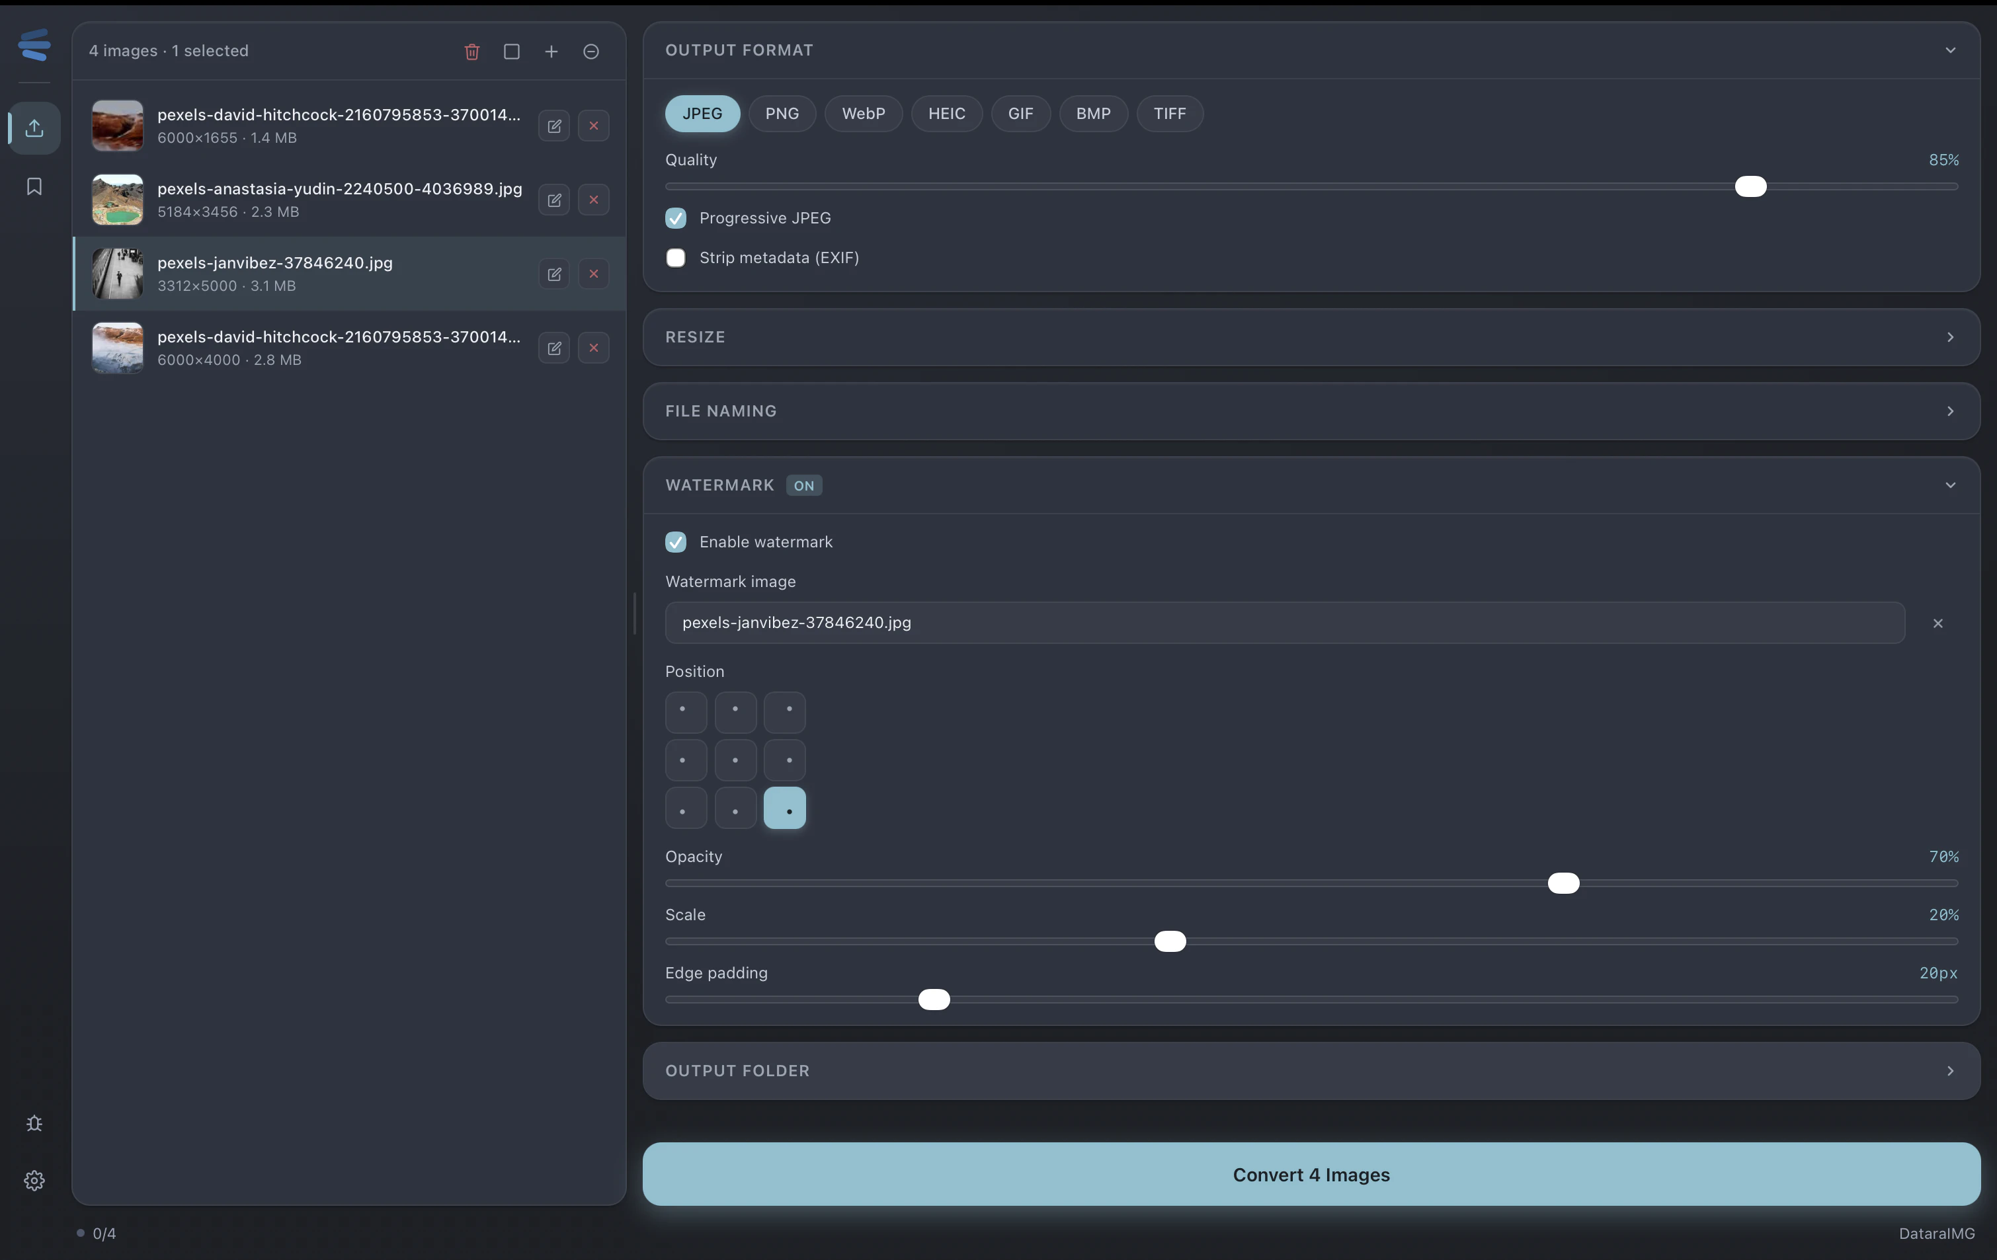Select row '5184×3456 · 2.3 MB'
Viewport: 1997px width, 1260px height.
click(349, 200)
